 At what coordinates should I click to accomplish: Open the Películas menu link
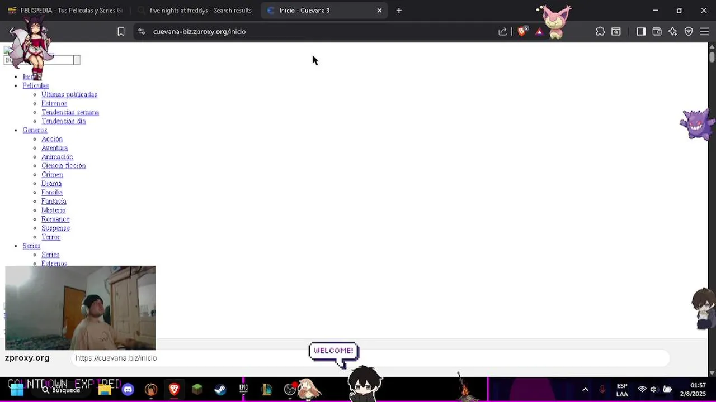point(35,85)
